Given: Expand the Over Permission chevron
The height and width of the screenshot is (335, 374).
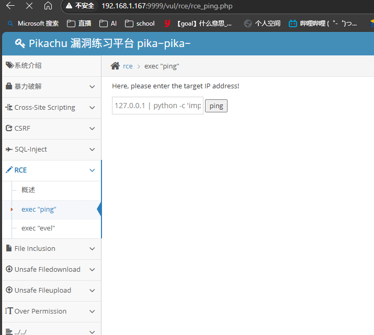Looking at the screenshot, I should click(x=92, y=311).
